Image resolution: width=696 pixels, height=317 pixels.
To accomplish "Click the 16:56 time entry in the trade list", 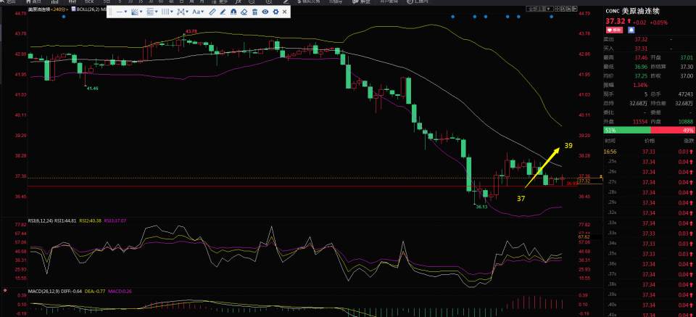I will (x=610, y=152).
